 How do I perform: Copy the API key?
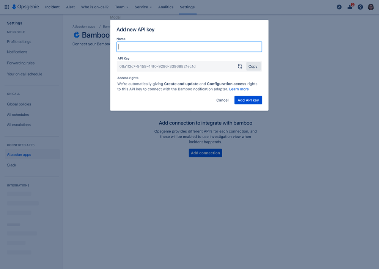[253, 66]
